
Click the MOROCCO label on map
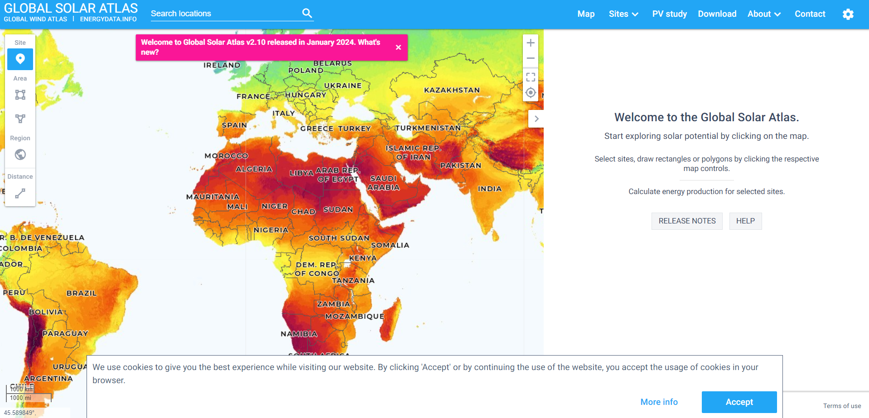pos(227,156)
